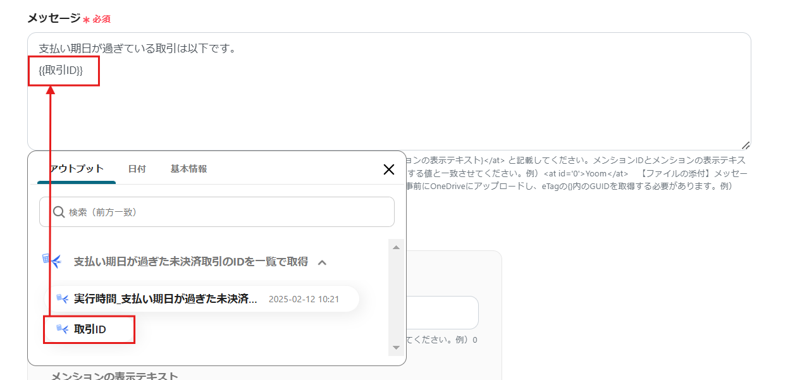Screen dimensions: 795x380
Task: Click the X icon to close the output panel
Action: click(389, 170)
